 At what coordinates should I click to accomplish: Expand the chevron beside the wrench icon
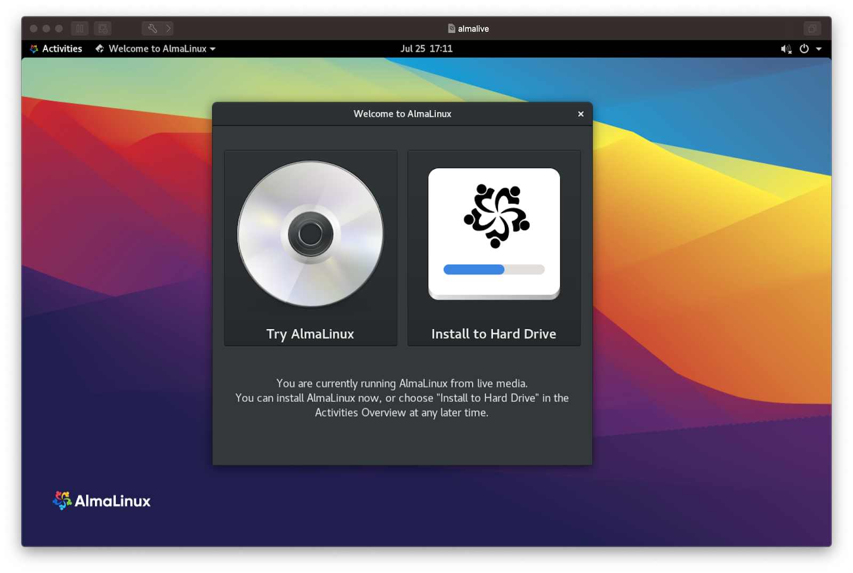point(168,29)
